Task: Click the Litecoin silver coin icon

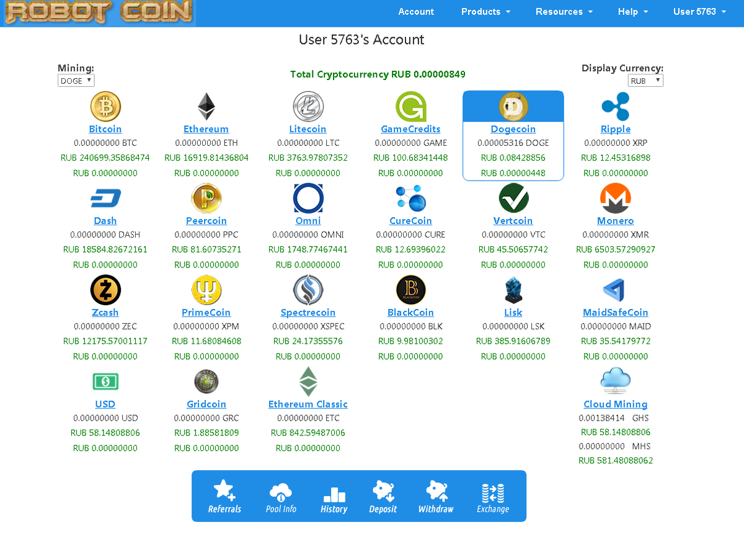Action: 308,107
